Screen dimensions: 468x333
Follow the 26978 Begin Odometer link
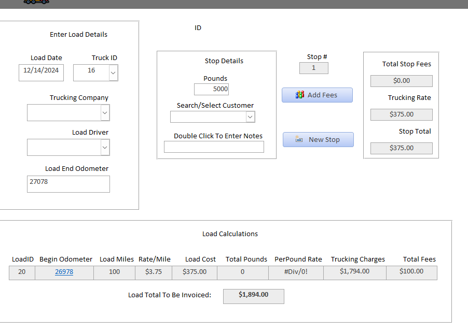[64, 272]
